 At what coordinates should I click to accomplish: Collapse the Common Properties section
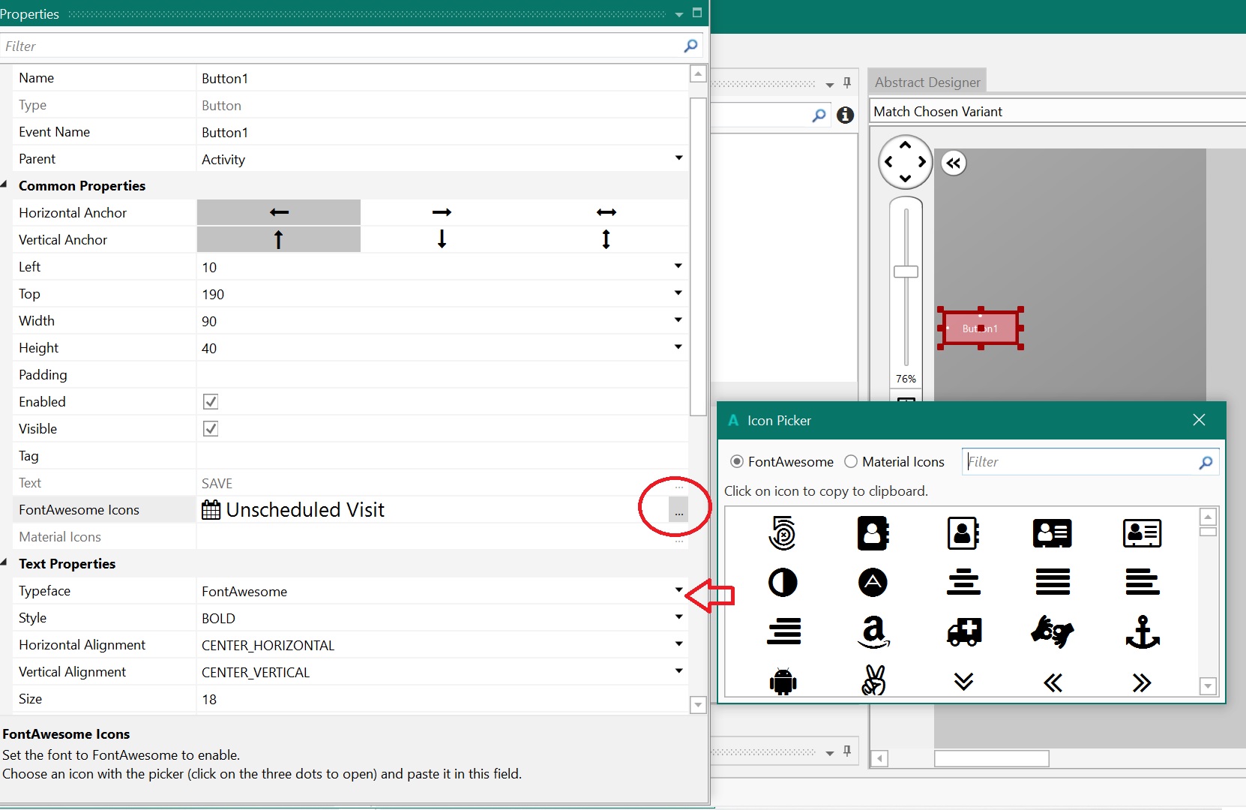click(4, 184)
